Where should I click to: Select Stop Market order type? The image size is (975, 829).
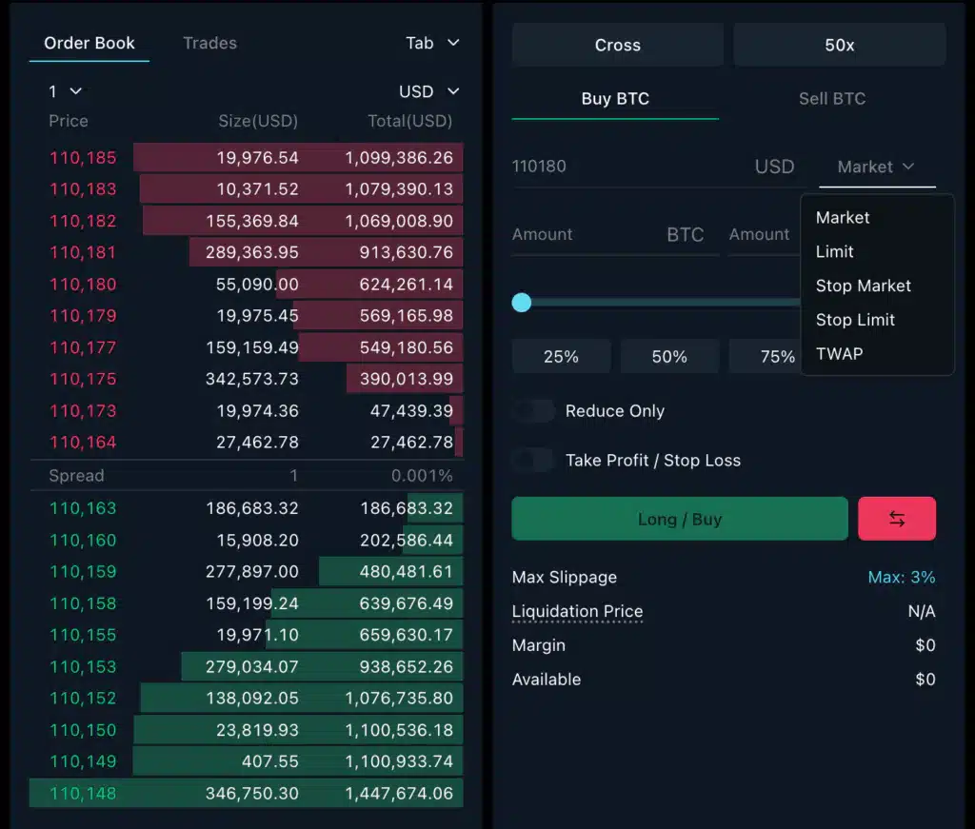(x=863, y=286)
